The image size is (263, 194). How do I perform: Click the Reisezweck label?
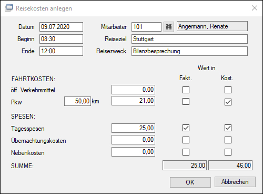tap(112, 51)
